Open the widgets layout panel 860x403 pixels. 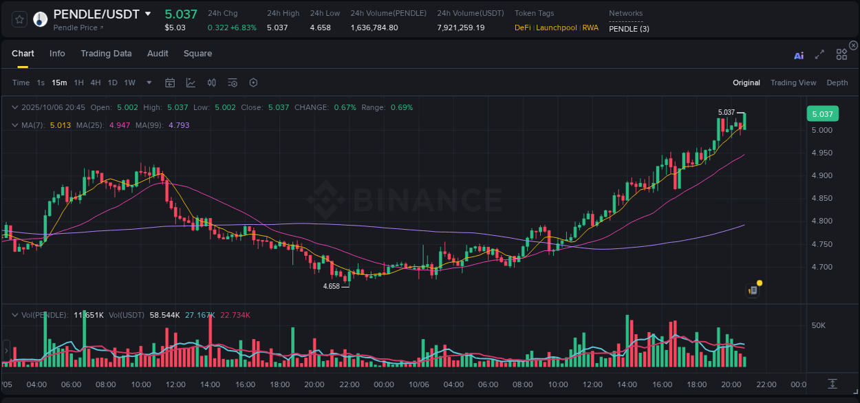pyautogui.click(x=841, y=55)
